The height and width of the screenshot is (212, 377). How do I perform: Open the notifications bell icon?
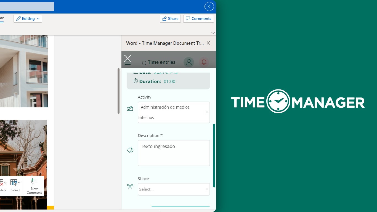(x=204, y=62)
